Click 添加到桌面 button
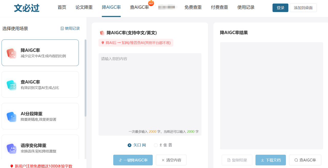 tap(303, 8)
